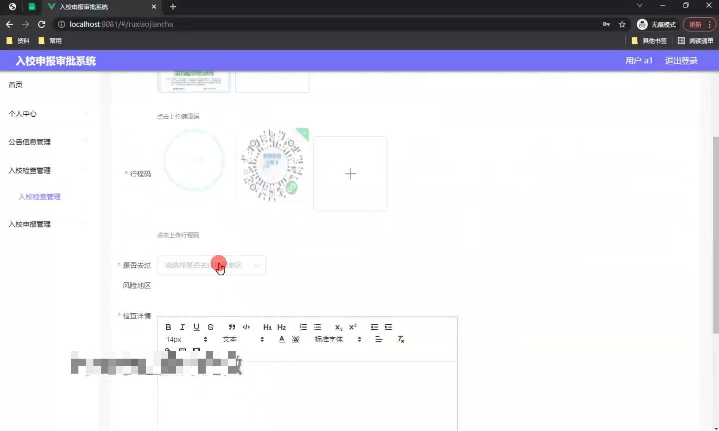Open a new browser tab

[x=173, y=6]
